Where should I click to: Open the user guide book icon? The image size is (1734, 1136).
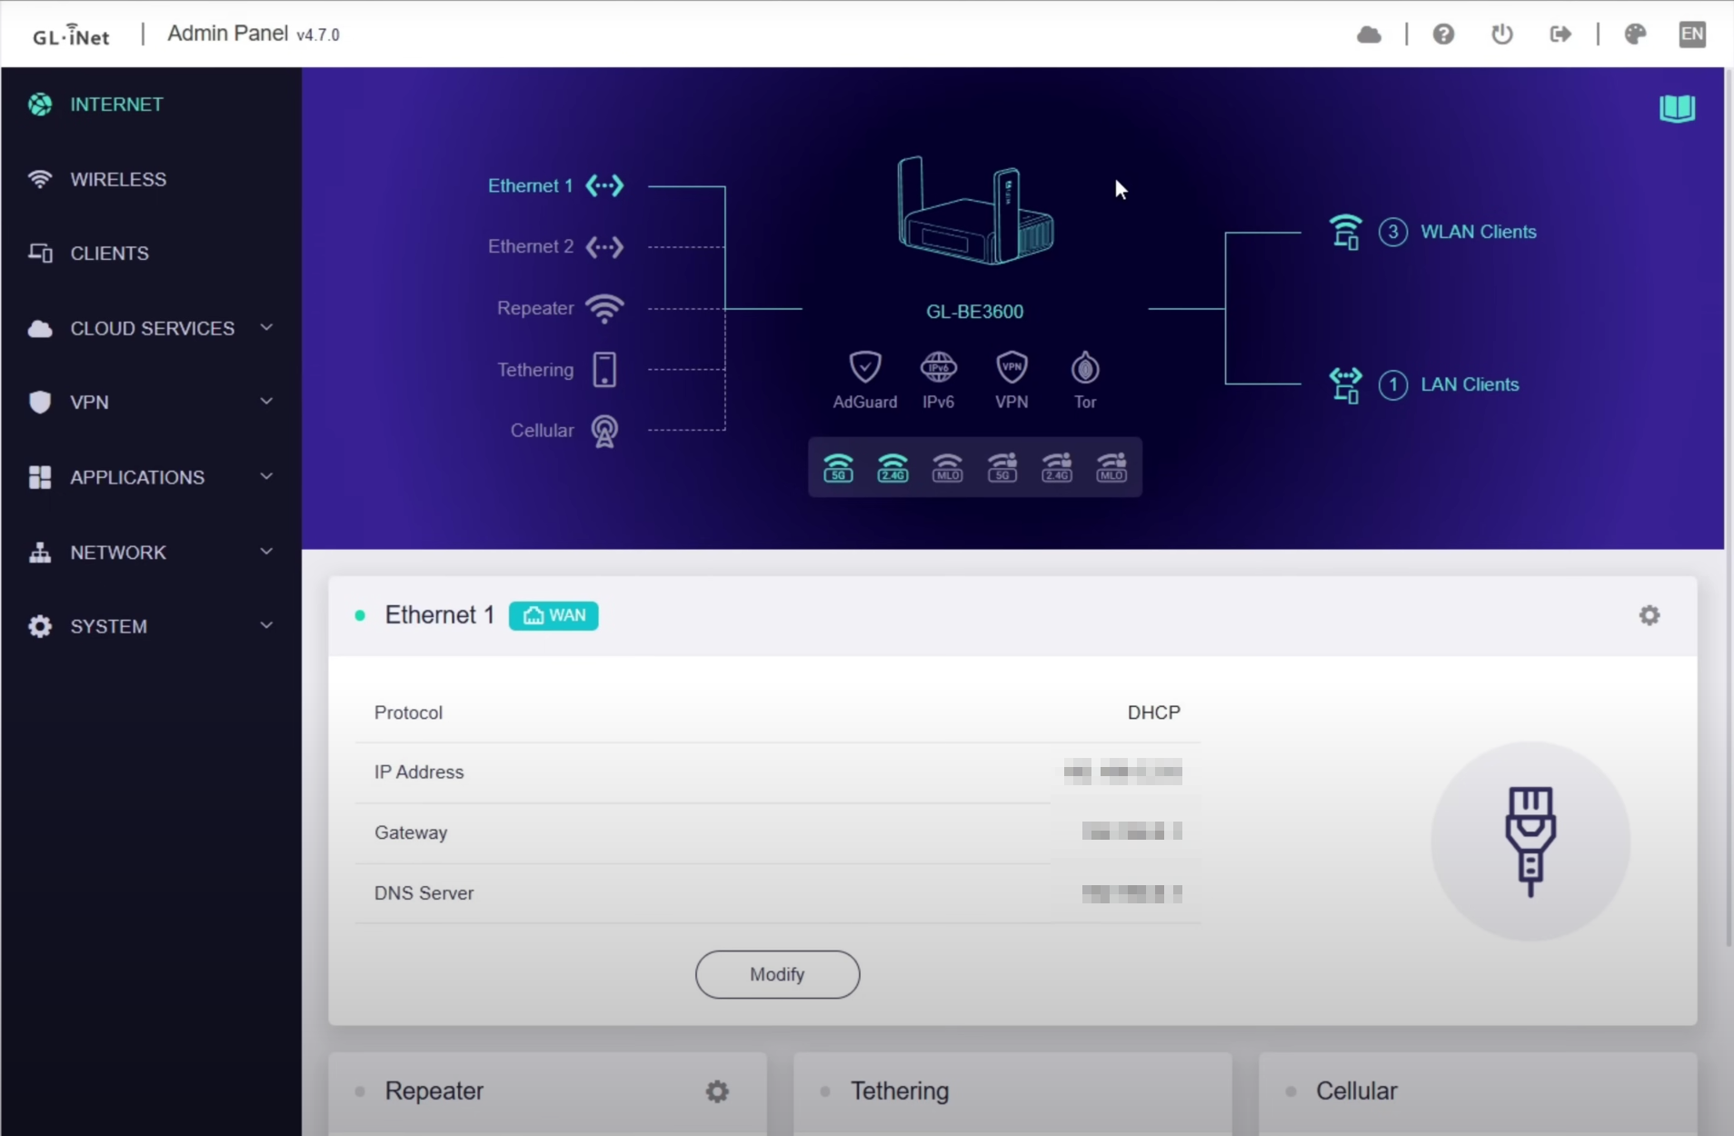(1677, 108)
